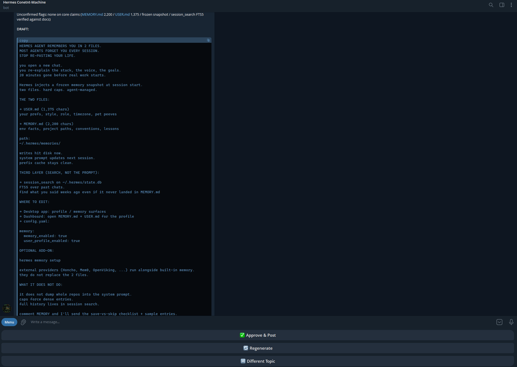This screenshot has height=367, width=517.
Task: Click 'full history lives in session search.' line
Action: [x=59, y=304]
